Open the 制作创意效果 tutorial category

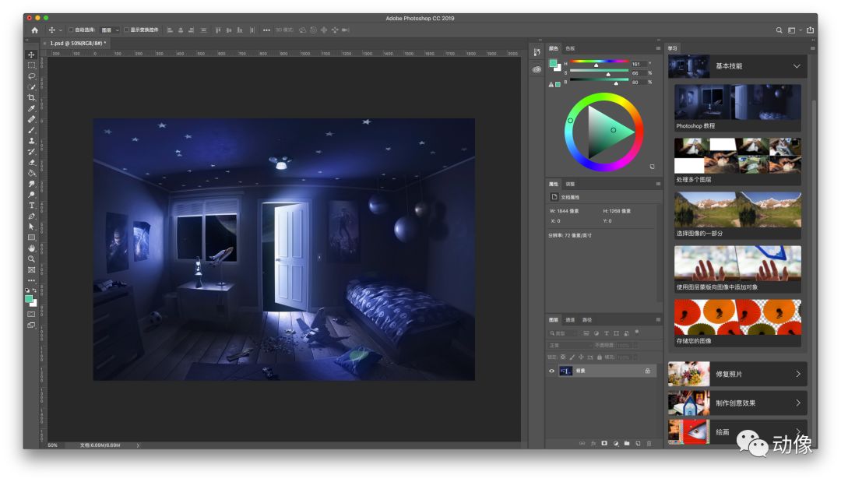click(x=737, y=403)
